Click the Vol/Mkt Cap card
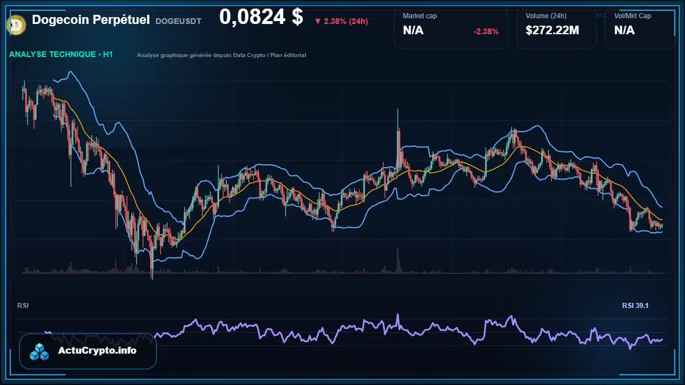Image resolution: width=685 pixels, height=385 pixels. [640, 28]
